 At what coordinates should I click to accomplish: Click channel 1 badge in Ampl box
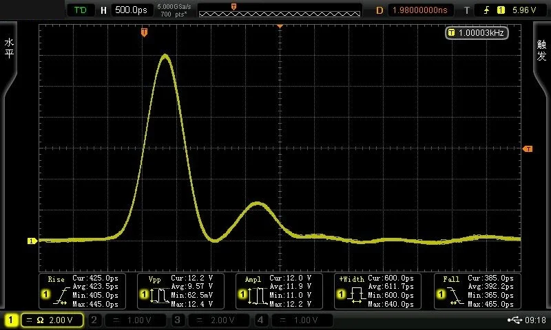point(242,294)
